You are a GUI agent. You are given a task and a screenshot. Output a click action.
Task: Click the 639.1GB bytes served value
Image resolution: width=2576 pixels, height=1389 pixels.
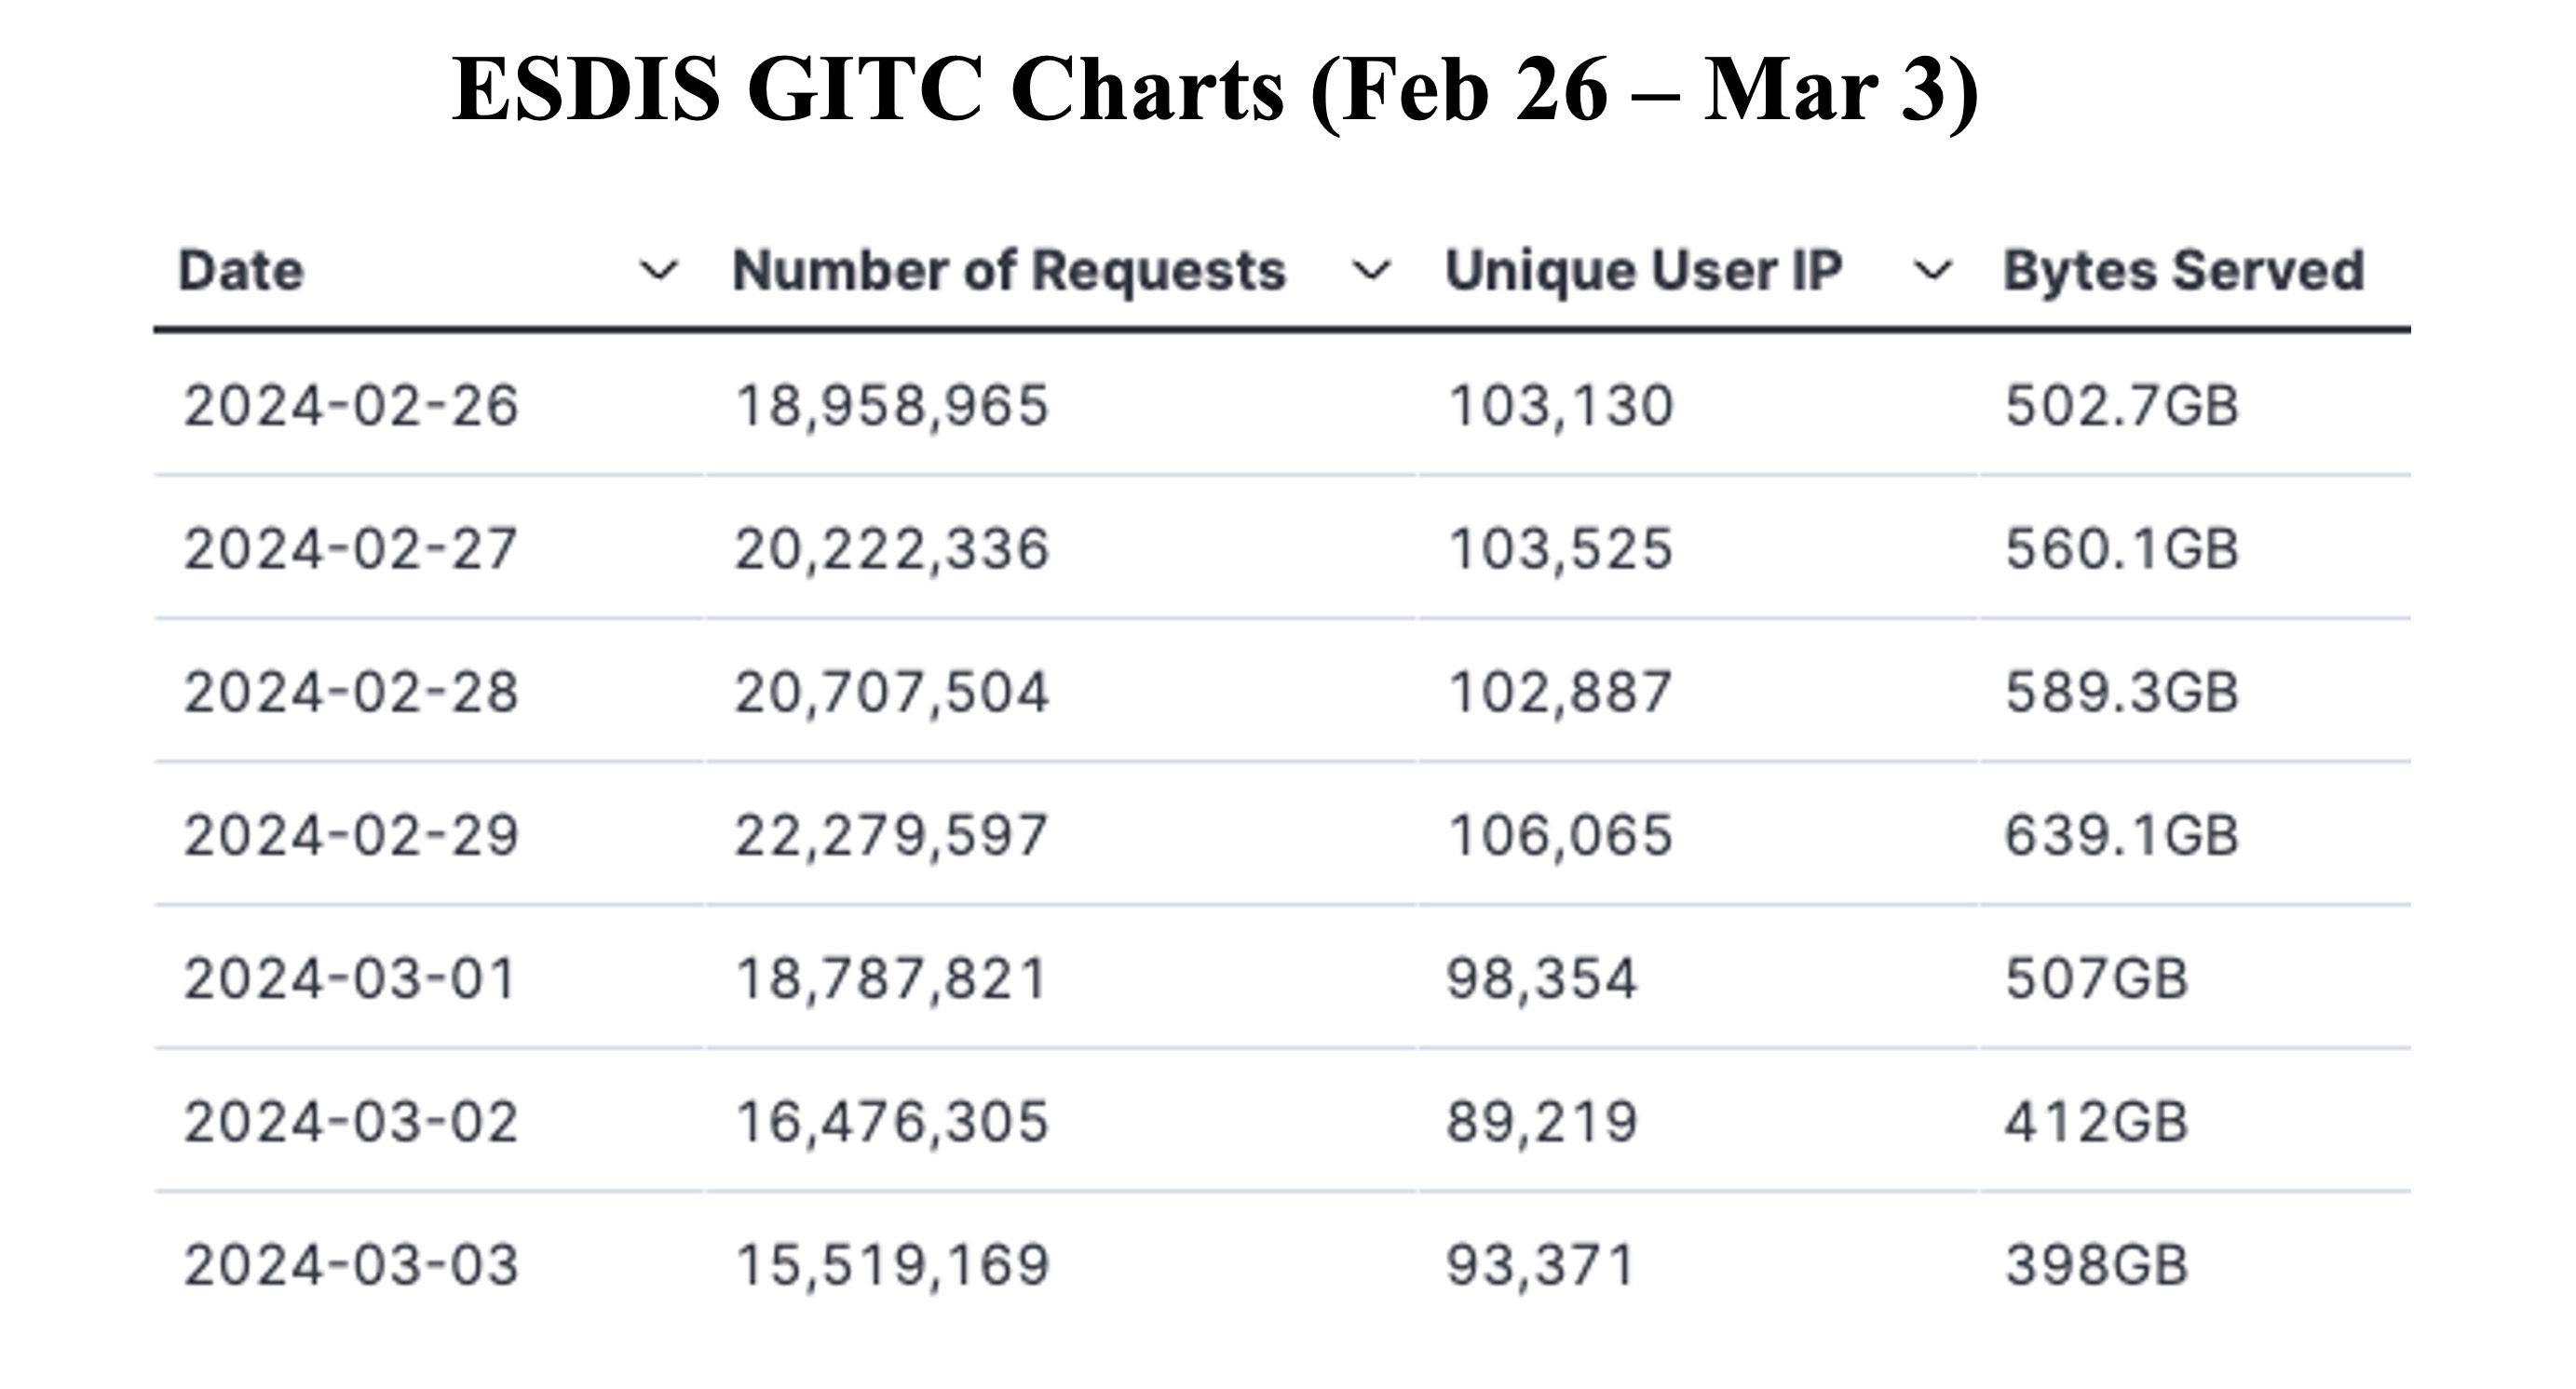(2121, 834)
